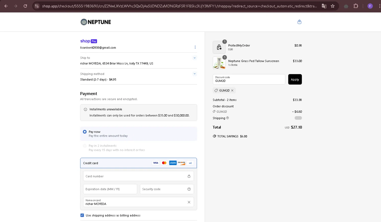Click the Installments unavailable notice
Screen dimensions: 381x222
(138, 112)
